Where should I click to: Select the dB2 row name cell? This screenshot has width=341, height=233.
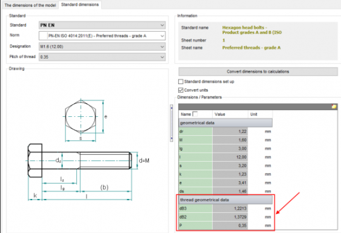195,217
